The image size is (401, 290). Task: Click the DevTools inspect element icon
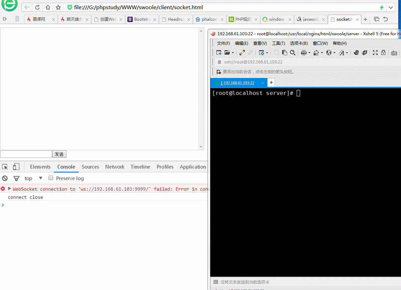(x=5, y=167)
